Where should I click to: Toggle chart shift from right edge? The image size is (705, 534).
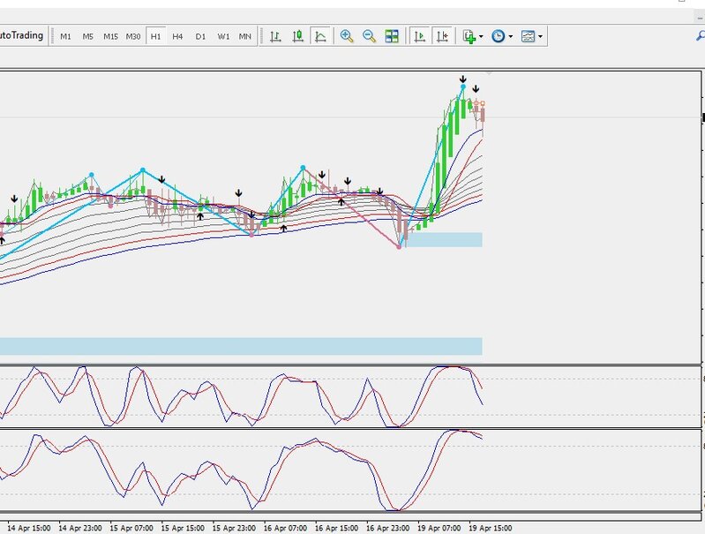(x=442, y=36)
